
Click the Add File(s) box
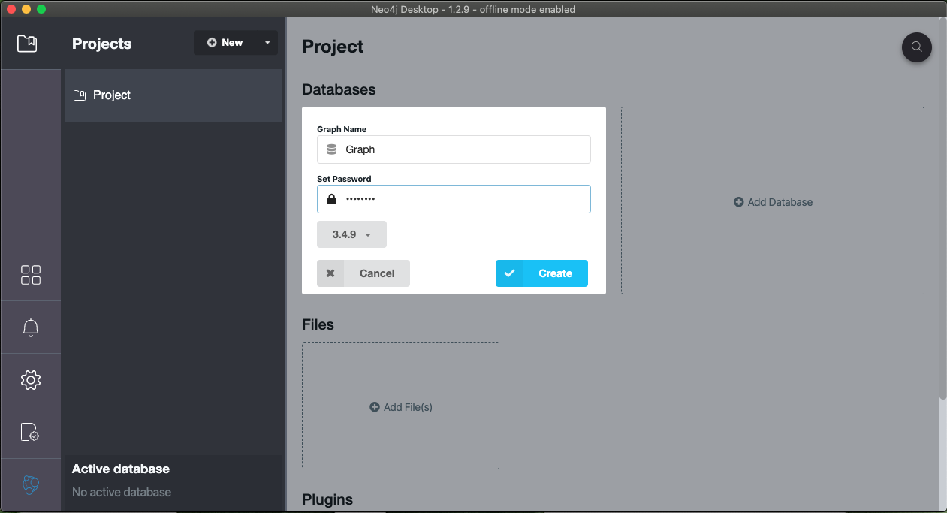tap(400, 406)
